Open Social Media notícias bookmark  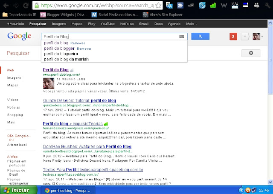pyautogui.click(x=115, y=15)
